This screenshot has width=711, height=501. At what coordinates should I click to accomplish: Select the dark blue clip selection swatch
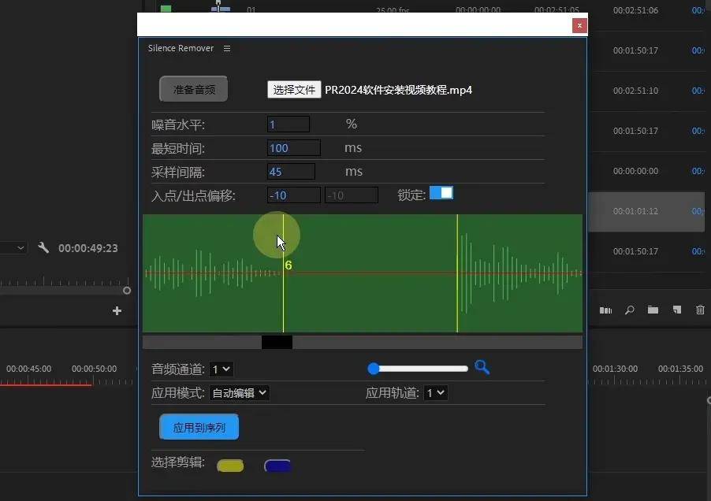coord(277,466)
